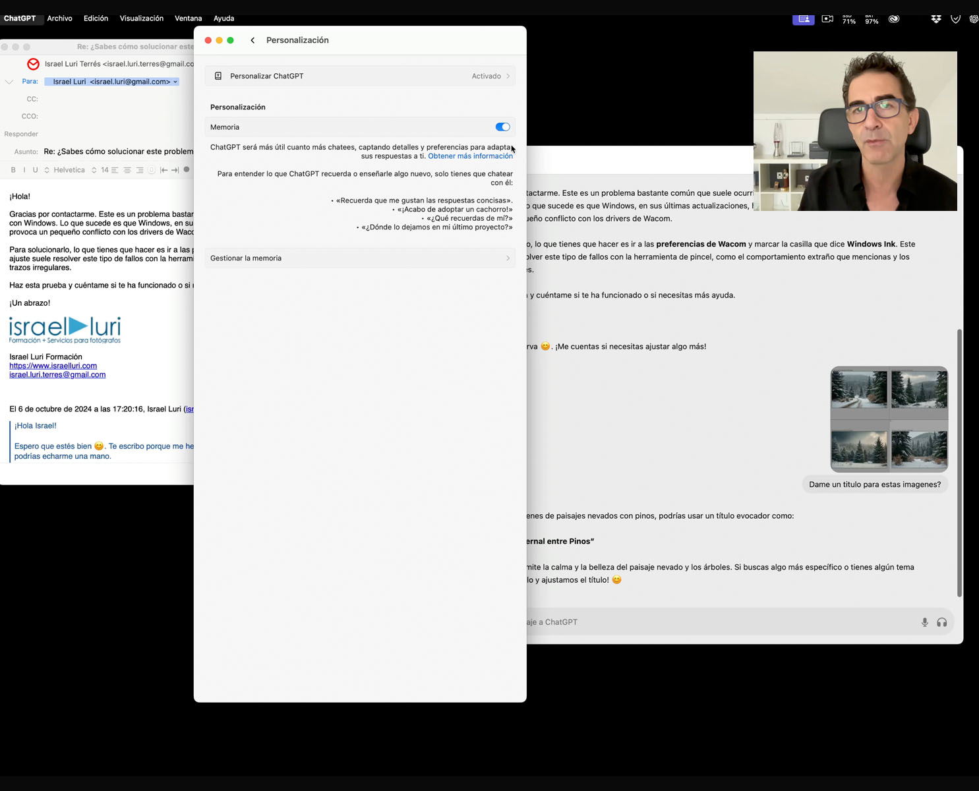Open https://www.israelluri.com link in Mail

(x=53, y=366)
